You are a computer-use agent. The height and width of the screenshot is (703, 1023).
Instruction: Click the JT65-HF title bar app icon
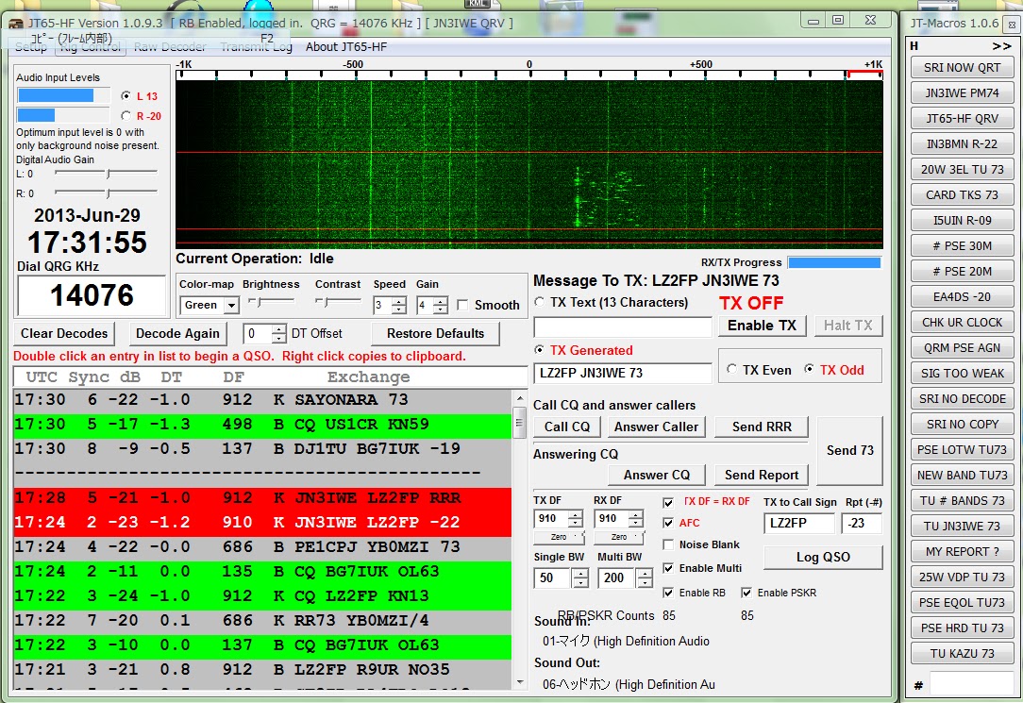coord(16,25)
